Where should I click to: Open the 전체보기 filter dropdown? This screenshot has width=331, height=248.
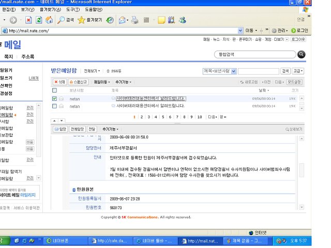(92, 71)
